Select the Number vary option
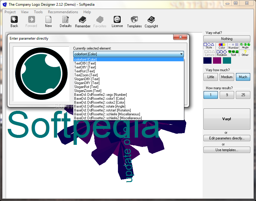Viewport: 256px width, 201px height. [x=233, y=46]
